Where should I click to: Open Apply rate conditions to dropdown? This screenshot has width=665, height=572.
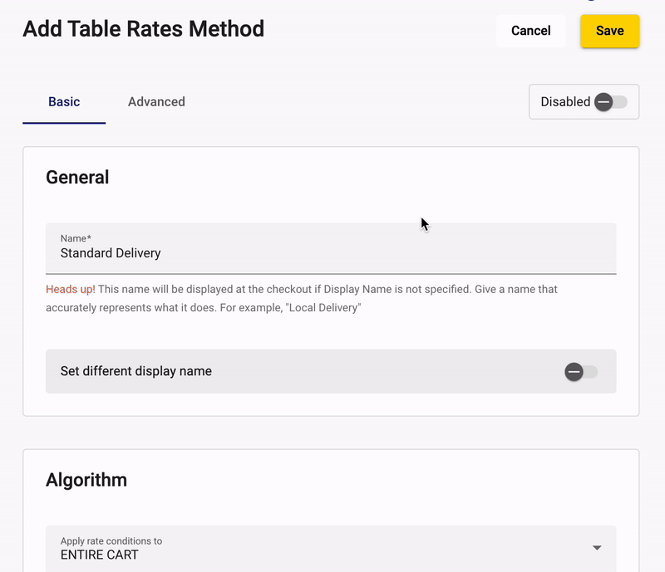[331, 549]
